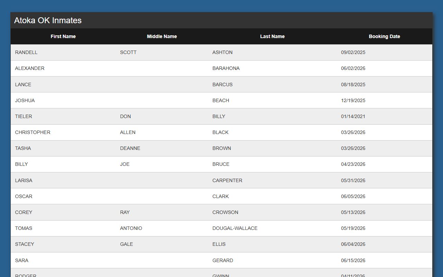Select middle name RAY
Screen dimensions: 443x277
coord(125,212)
